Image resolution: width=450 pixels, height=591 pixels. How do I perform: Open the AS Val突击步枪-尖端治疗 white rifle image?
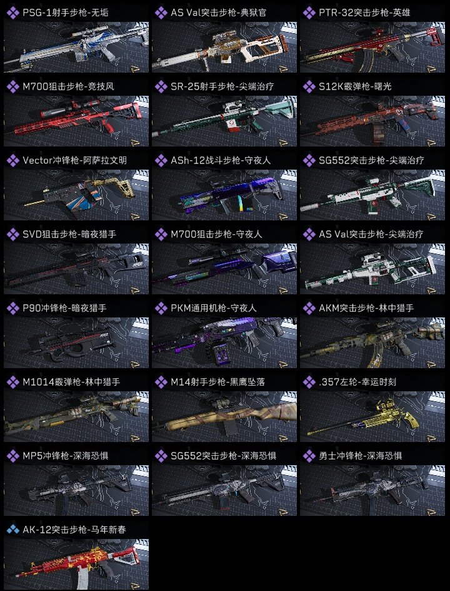tap(372, 269)
